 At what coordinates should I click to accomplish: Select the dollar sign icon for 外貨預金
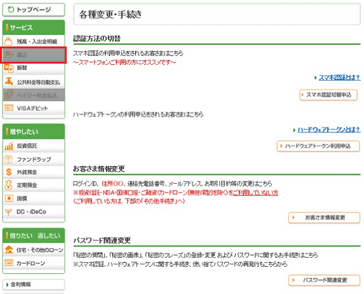[x=9, y=172]
